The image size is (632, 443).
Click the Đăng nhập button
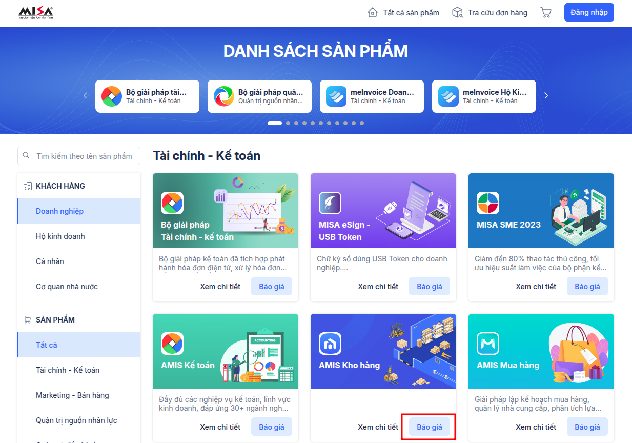click(589, 12)
